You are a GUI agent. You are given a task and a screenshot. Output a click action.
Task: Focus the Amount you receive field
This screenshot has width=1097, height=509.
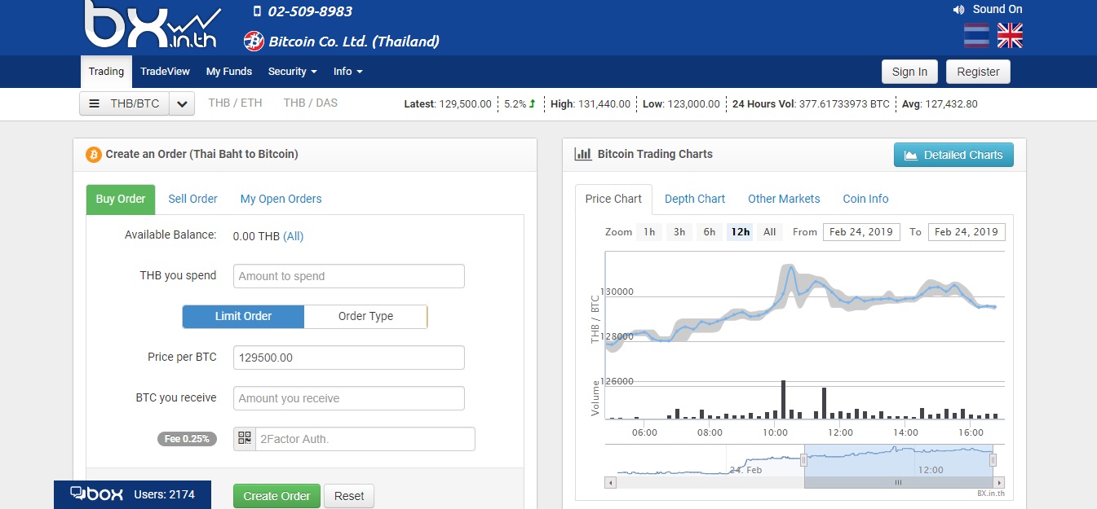(349, 398)
